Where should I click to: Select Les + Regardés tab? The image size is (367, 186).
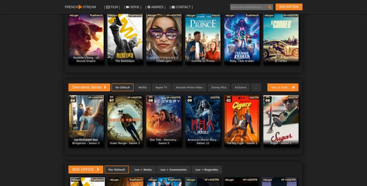(x=207, y=170)
